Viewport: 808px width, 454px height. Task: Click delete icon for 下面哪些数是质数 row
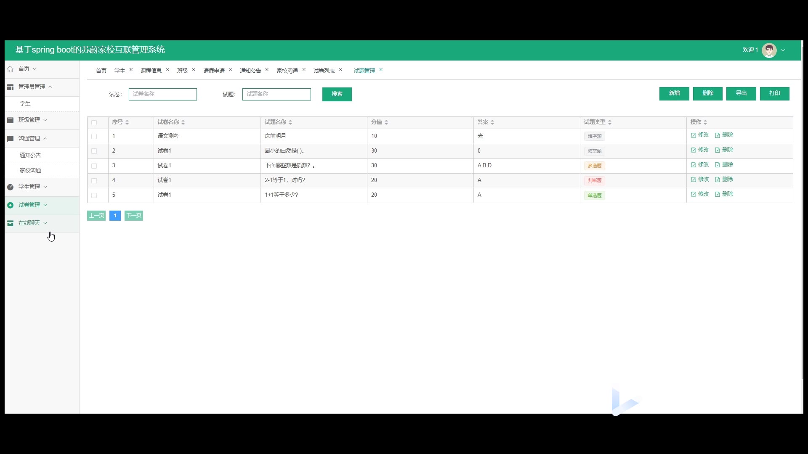[x=718, y=165]
